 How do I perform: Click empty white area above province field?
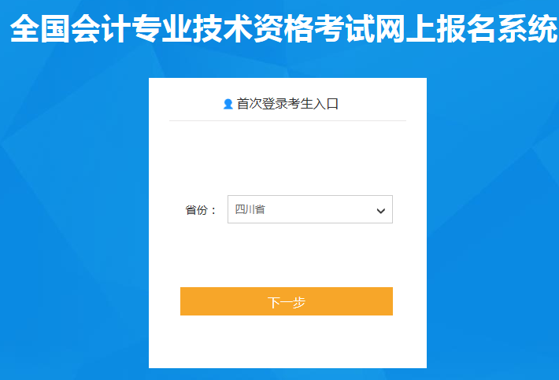[287, 158]
